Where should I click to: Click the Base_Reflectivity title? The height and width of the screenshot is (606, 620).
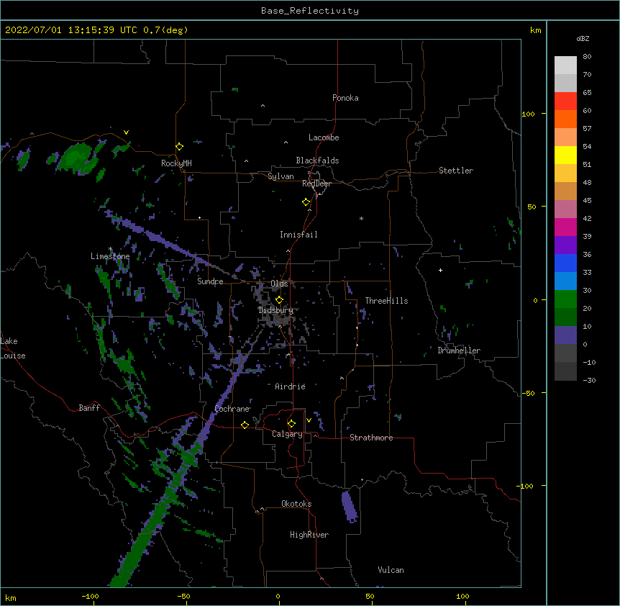(310, 11)
